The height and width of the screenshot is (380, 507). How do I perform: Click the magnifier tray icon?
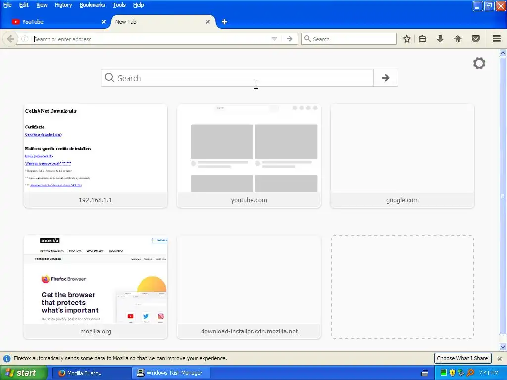470,373
